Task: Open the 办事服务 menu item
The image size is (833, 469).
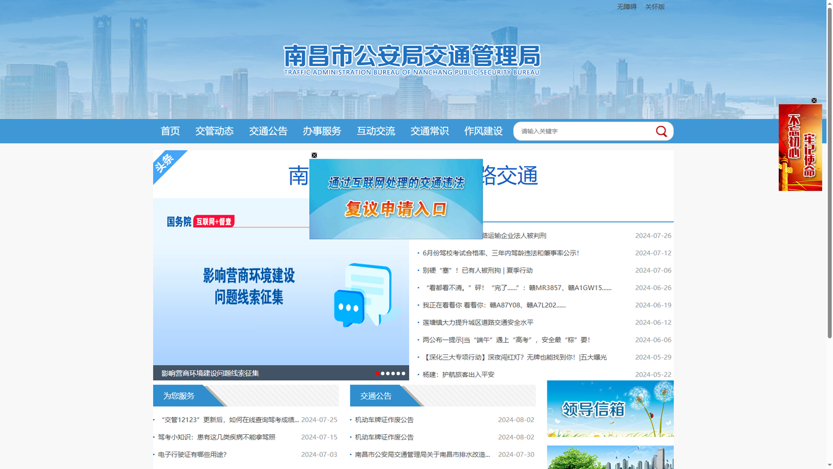Action: coord(322,131)
